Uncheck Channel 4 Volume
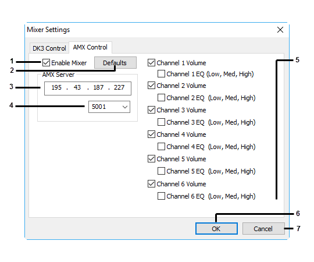This screenshot has width=314, height=262. [151, 134]
